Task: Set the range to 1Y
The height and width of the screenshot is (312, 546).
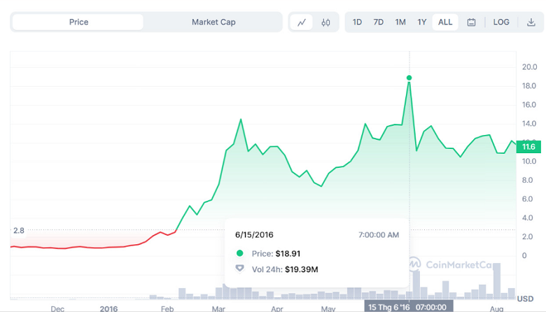Action: point(422,22)
